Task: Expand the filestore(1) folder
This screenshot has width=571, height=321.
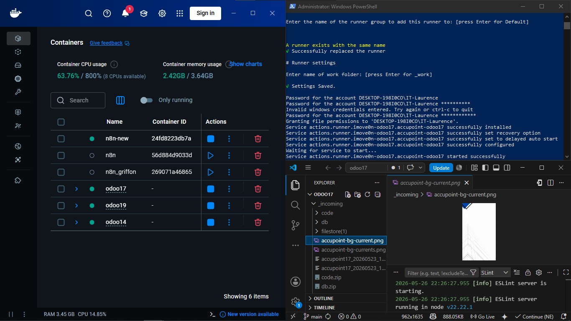Action: coord(317,232)
